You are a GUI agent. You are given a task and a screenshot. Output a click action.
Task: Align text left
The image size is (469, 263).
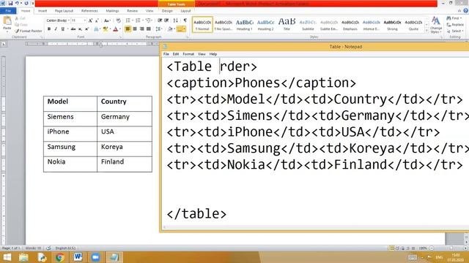point(128,29)
